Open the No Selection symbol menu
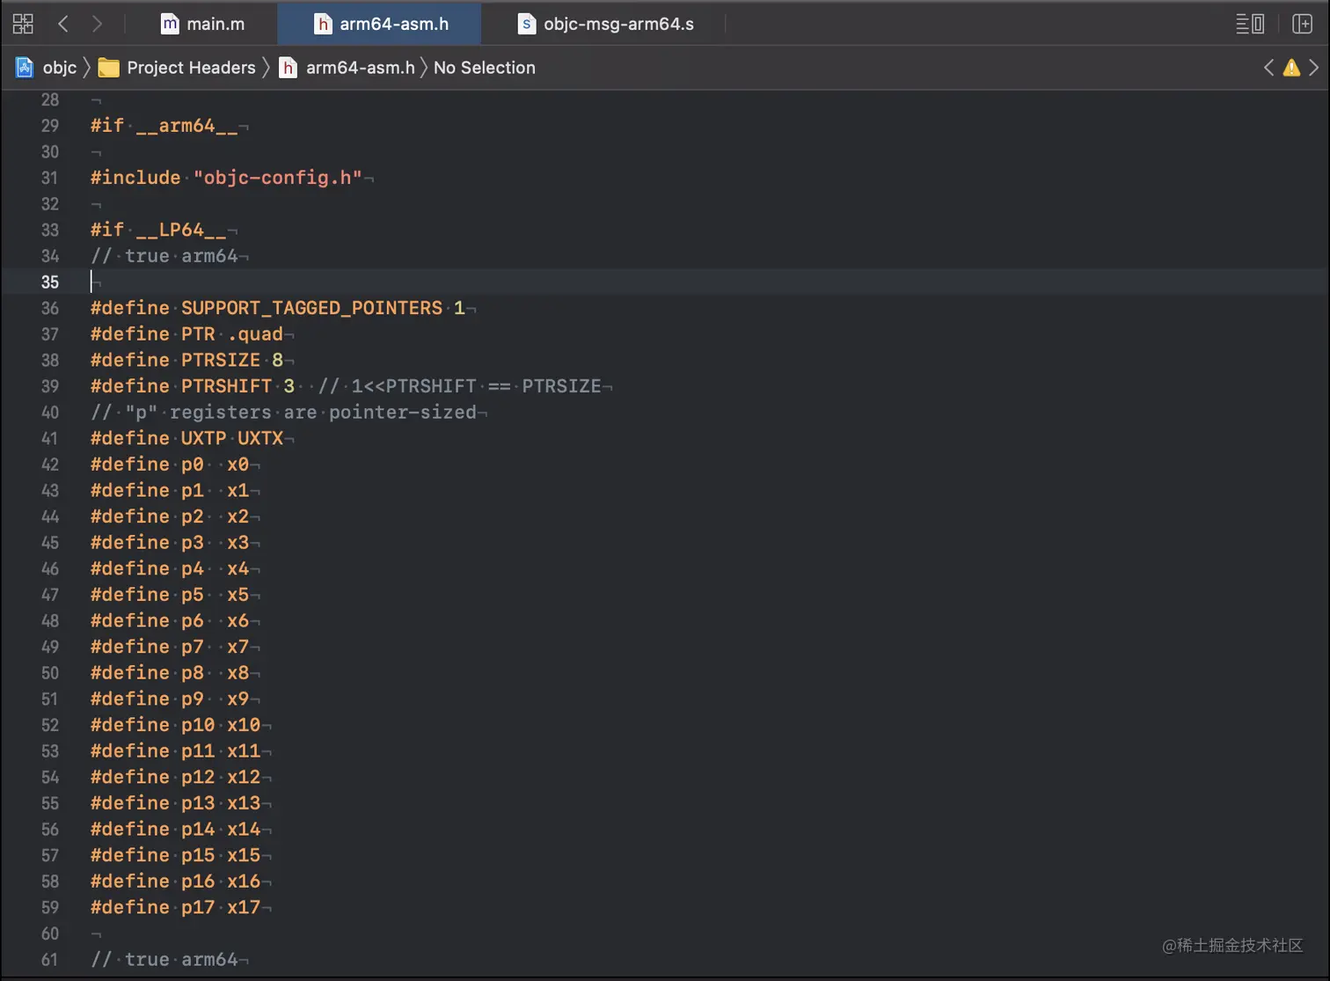The image size is (1330, 981). [484, 68]
